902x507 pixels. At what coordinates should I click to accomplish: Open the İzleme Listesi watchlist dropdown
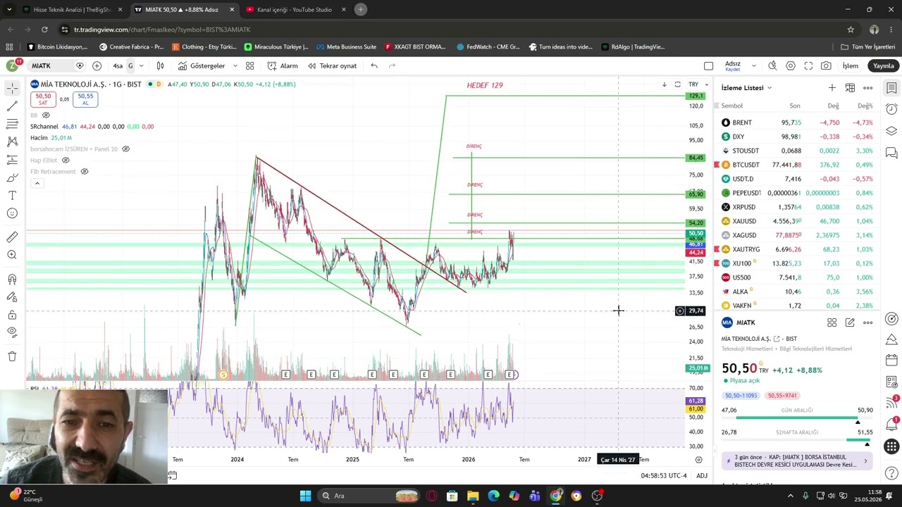click(746, 88)
